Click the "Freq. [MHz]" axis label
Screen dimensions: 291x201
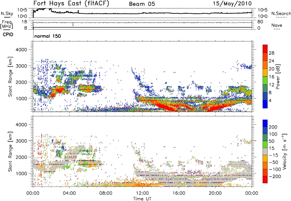coord(7,25)
